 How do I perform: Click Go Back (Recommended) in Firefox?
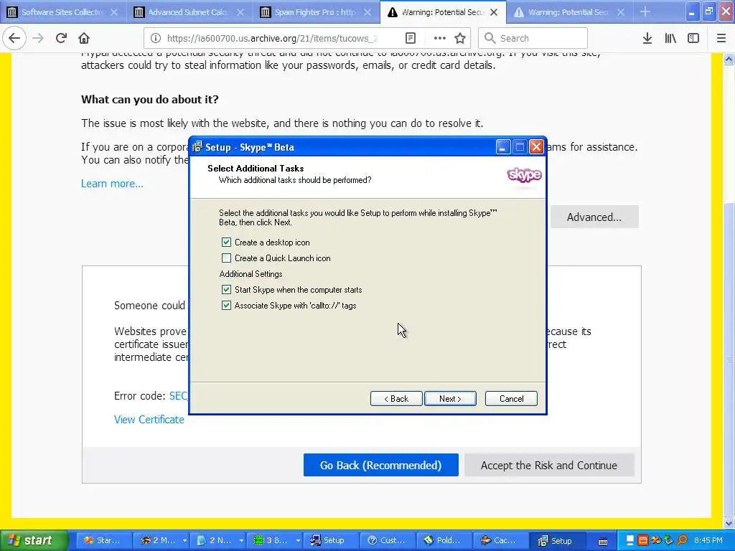tap(380, 465)
